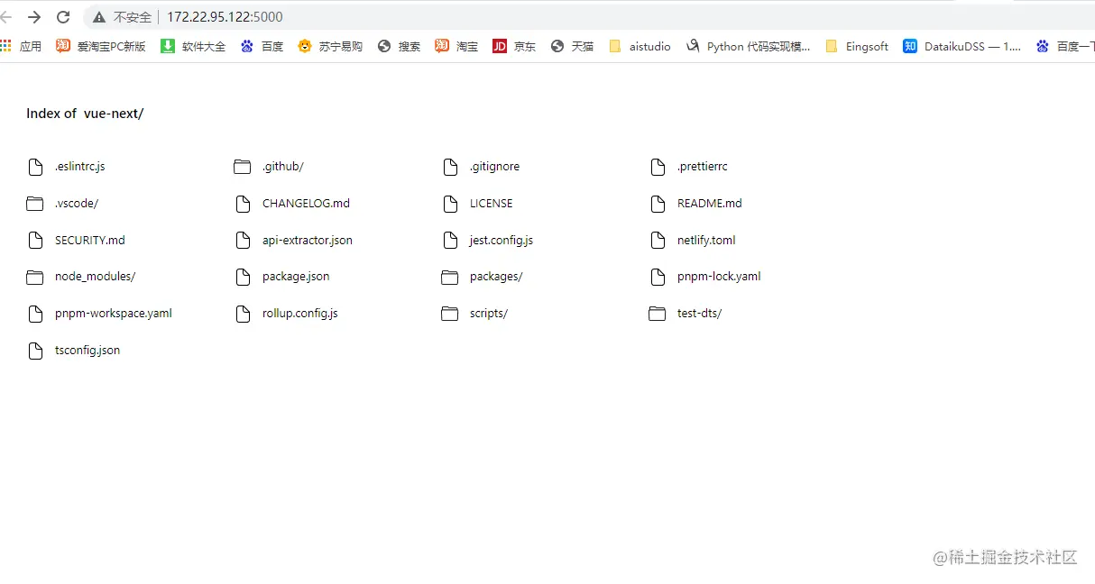The image size is (1095, 584).
Task: Open the package.json file link
Action: (x=296, y=277)
